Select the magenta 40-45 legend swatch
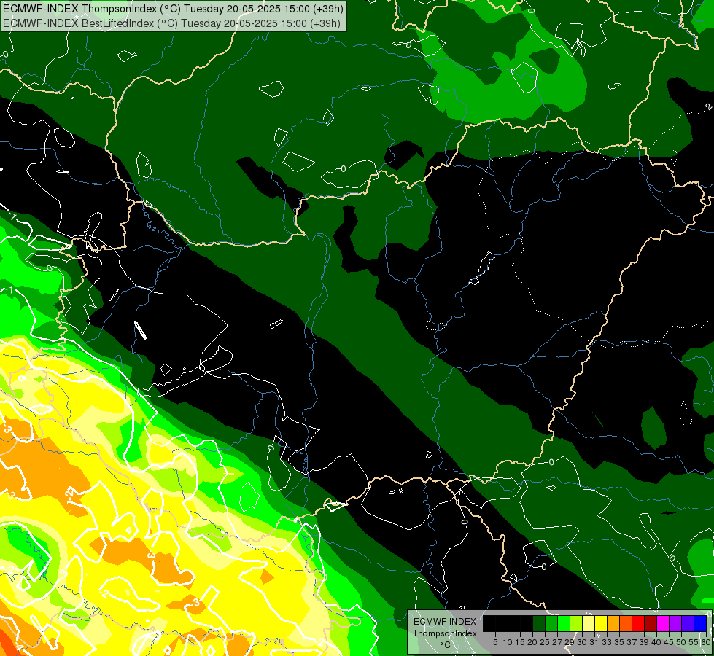This screenshot has height=656, width=714. 663,623
